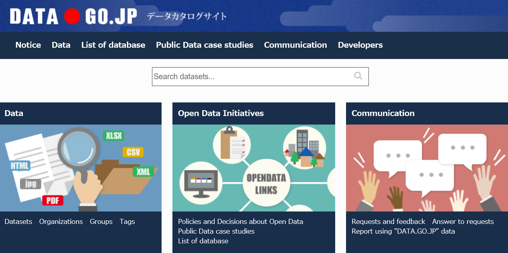The height and width of the screenshot is (253, 508).
Task: Open Public Data case studies in navigation bar
Action: coord(205,45)
